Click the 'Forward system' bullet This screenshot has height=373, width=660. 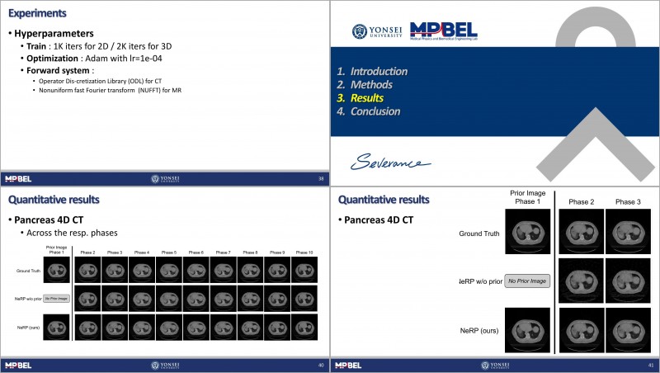click(x=59, y=71)
